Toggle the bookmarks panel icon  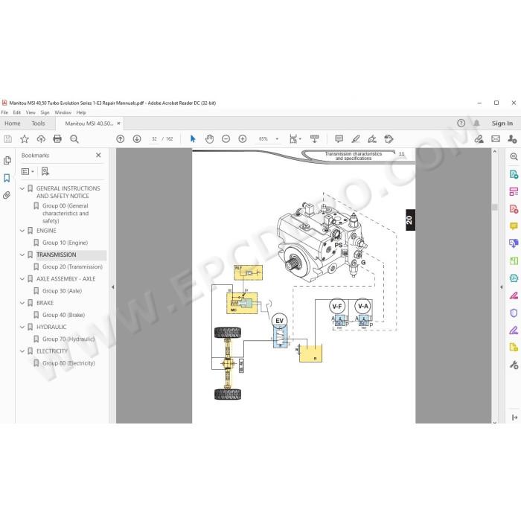click(x=7, y=178)
